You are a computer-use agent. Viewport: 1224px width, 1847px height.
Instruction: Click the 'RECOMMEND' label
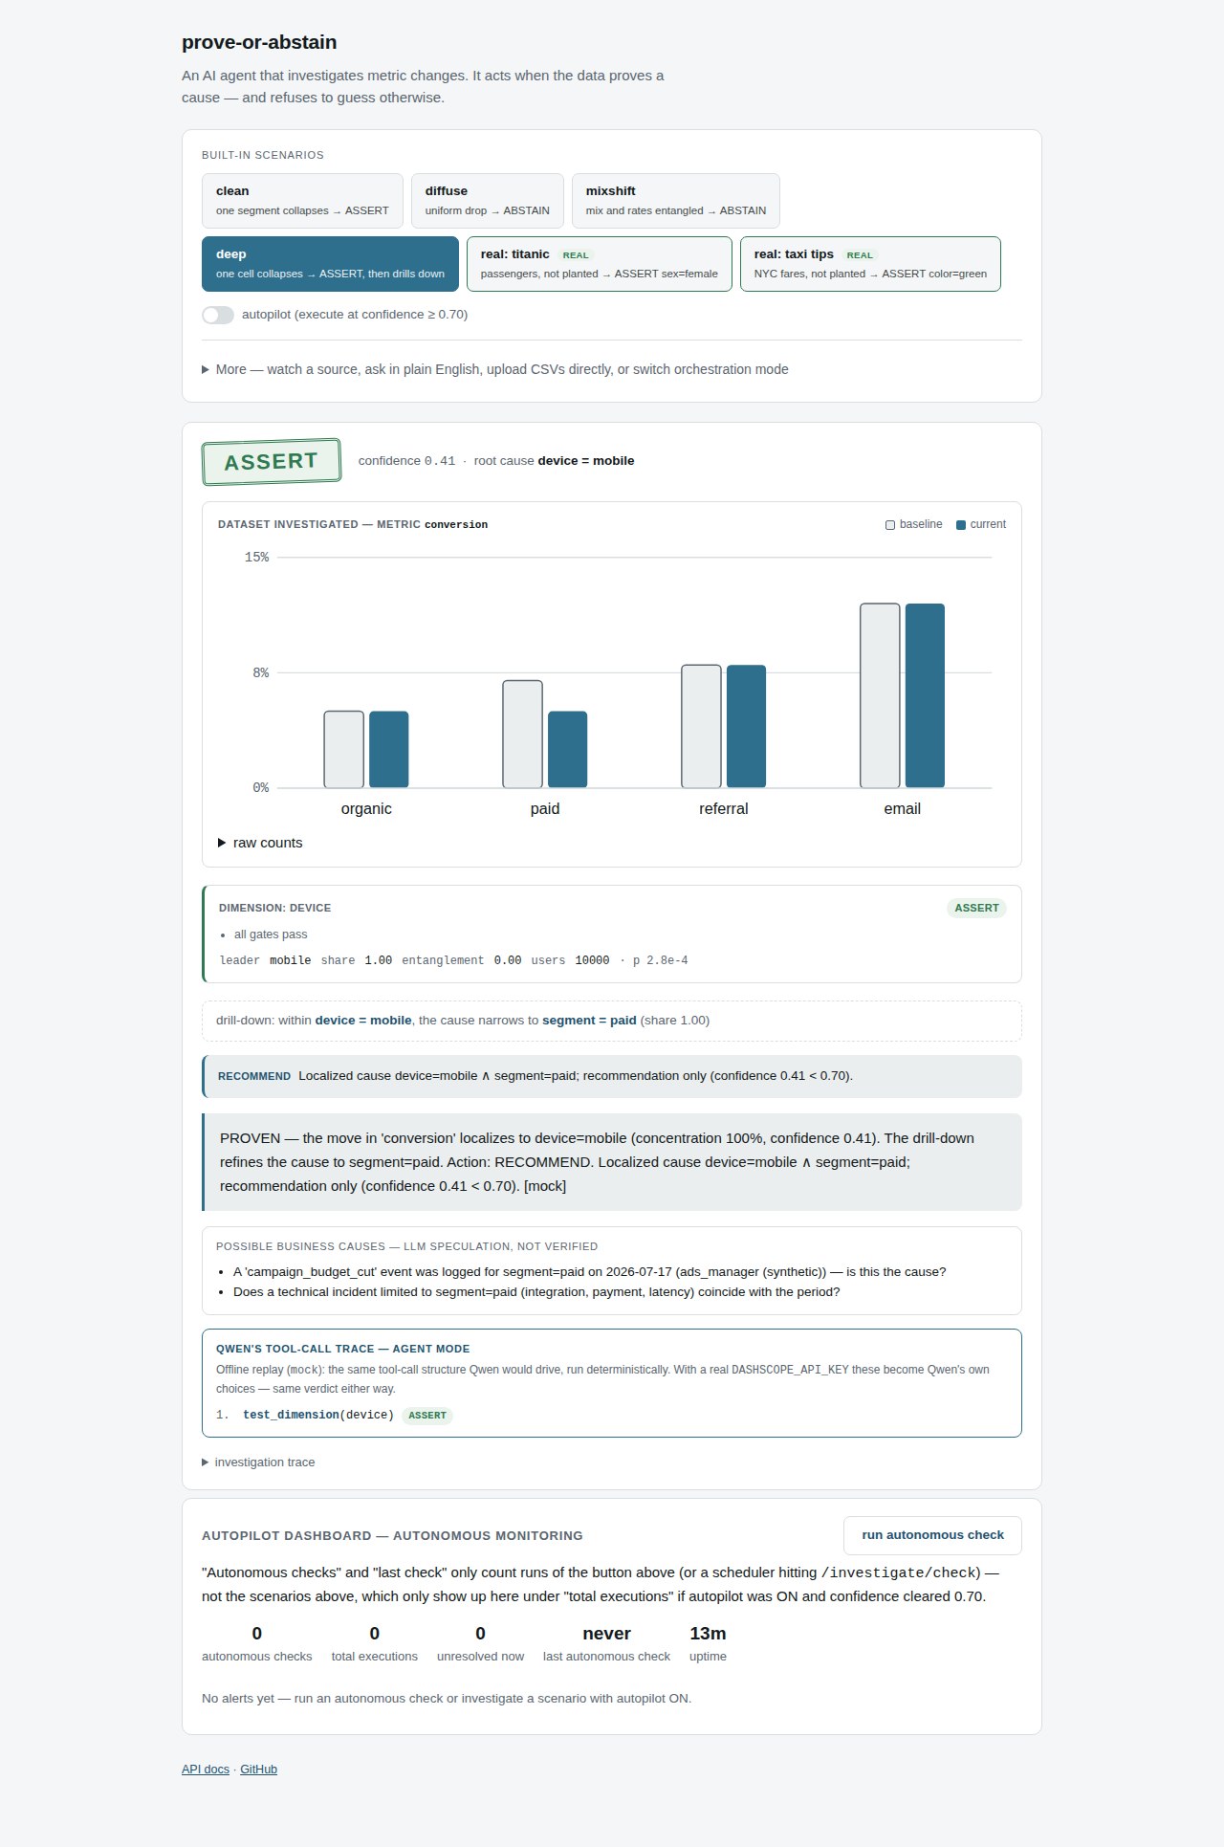[254, 1076]
